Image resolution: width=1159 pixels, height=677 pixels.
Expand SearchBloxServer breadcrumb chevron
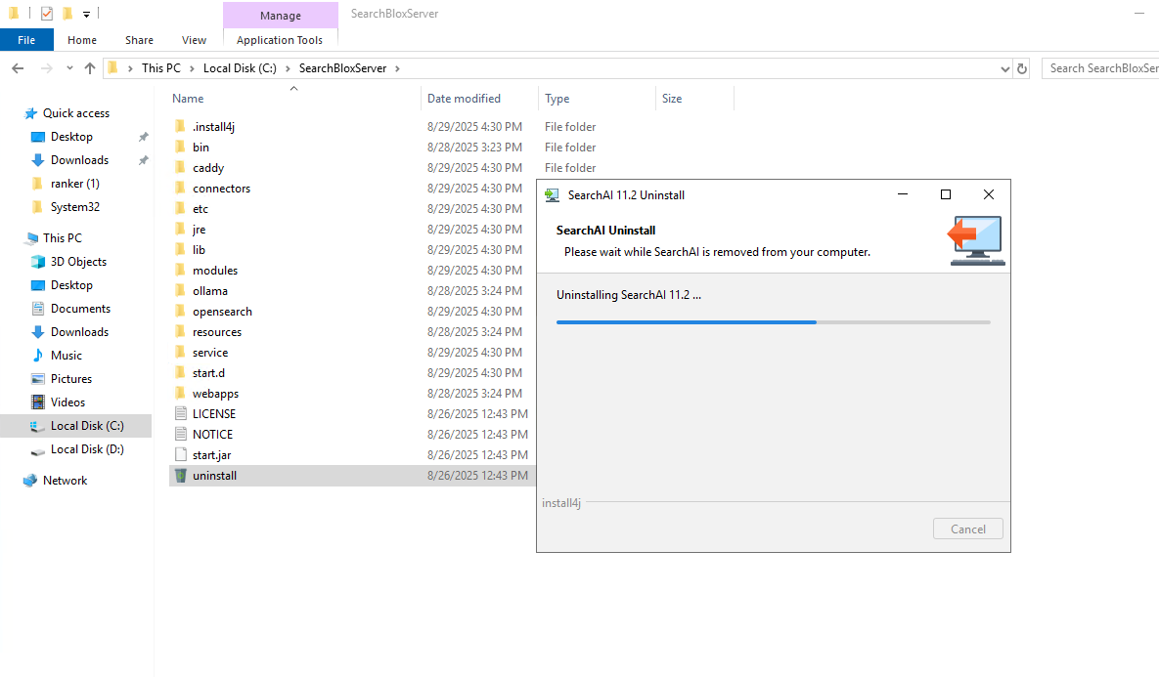398,68
